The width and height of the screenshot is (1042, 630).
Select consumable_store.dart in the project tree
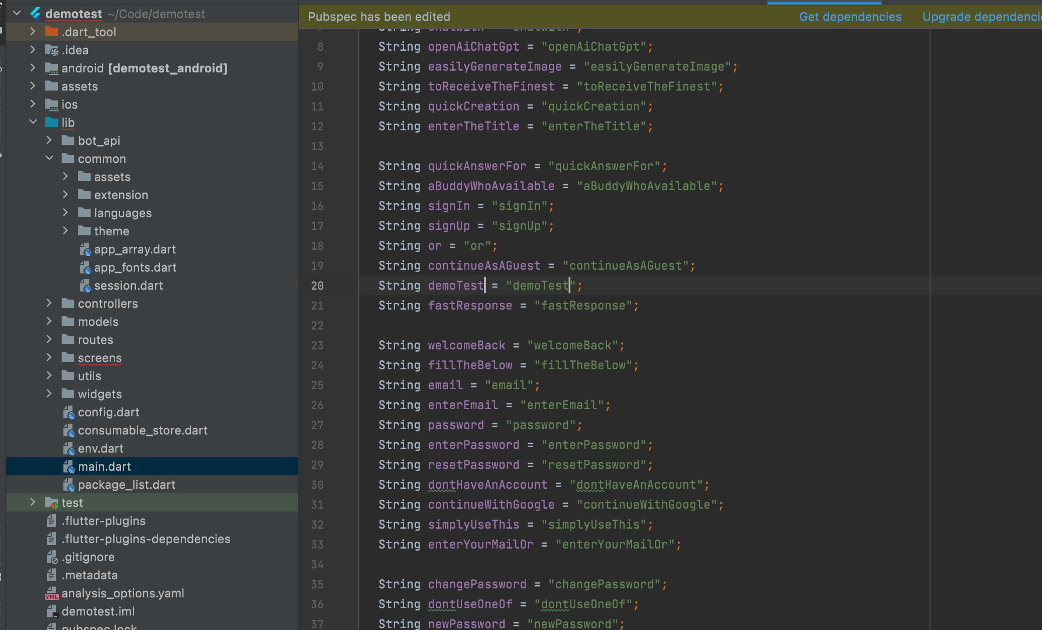(143, 430)
